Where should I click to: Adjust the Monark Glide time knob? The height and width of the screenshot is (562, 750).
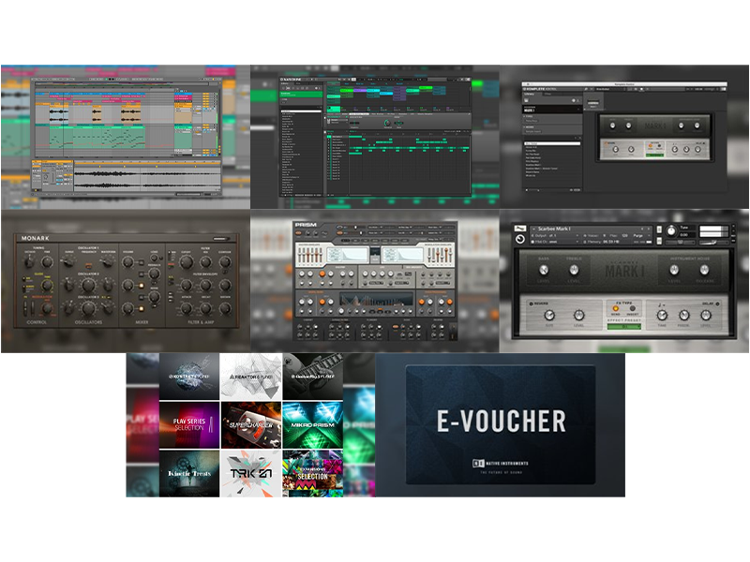[x=47, y=285]
